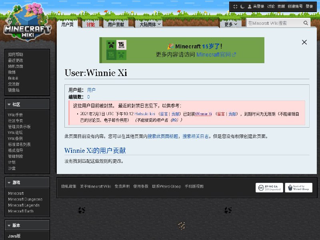
Task: Click the Creeper 15 anniversary image
Action: tap(116, 50)
